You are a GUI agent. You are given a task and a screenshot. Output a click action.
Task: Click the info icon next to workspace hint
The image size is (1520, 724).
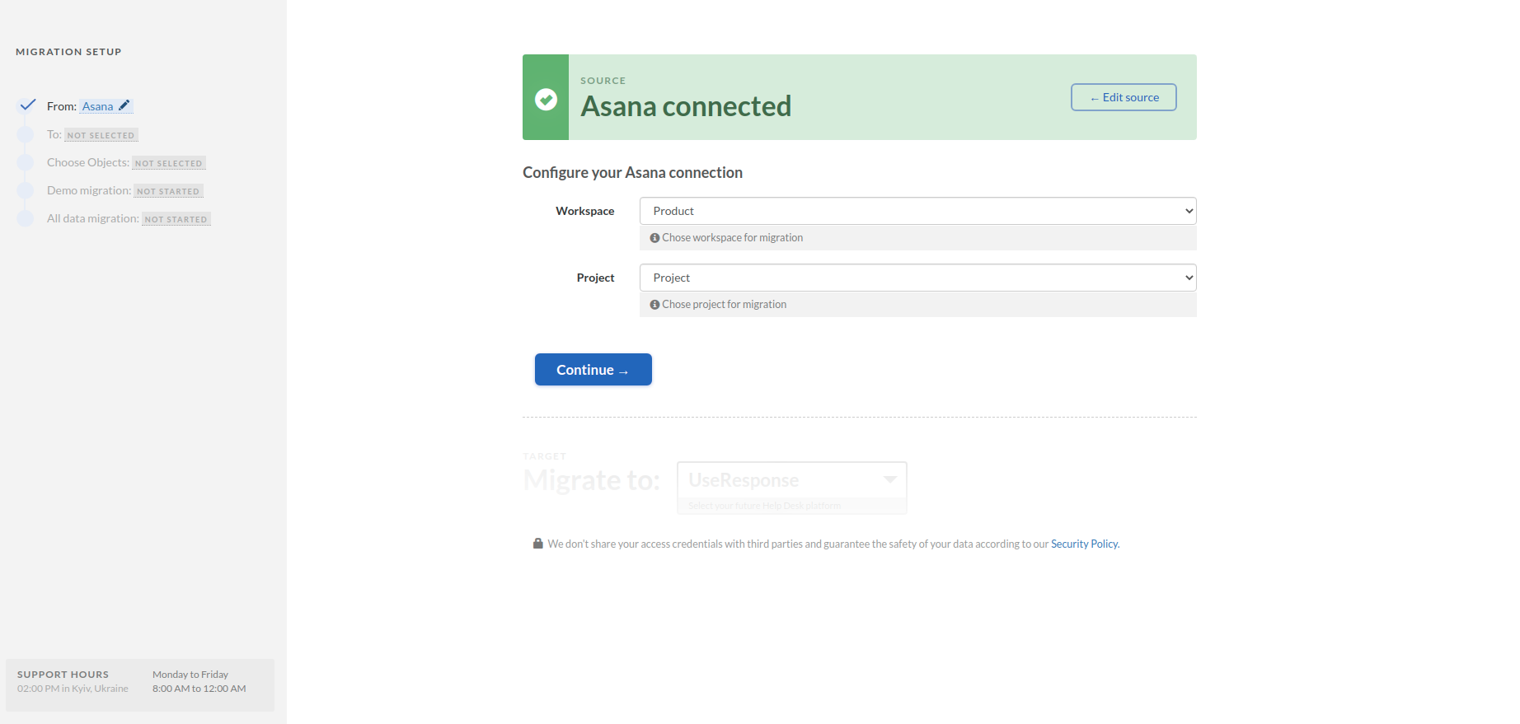(654, 238)
